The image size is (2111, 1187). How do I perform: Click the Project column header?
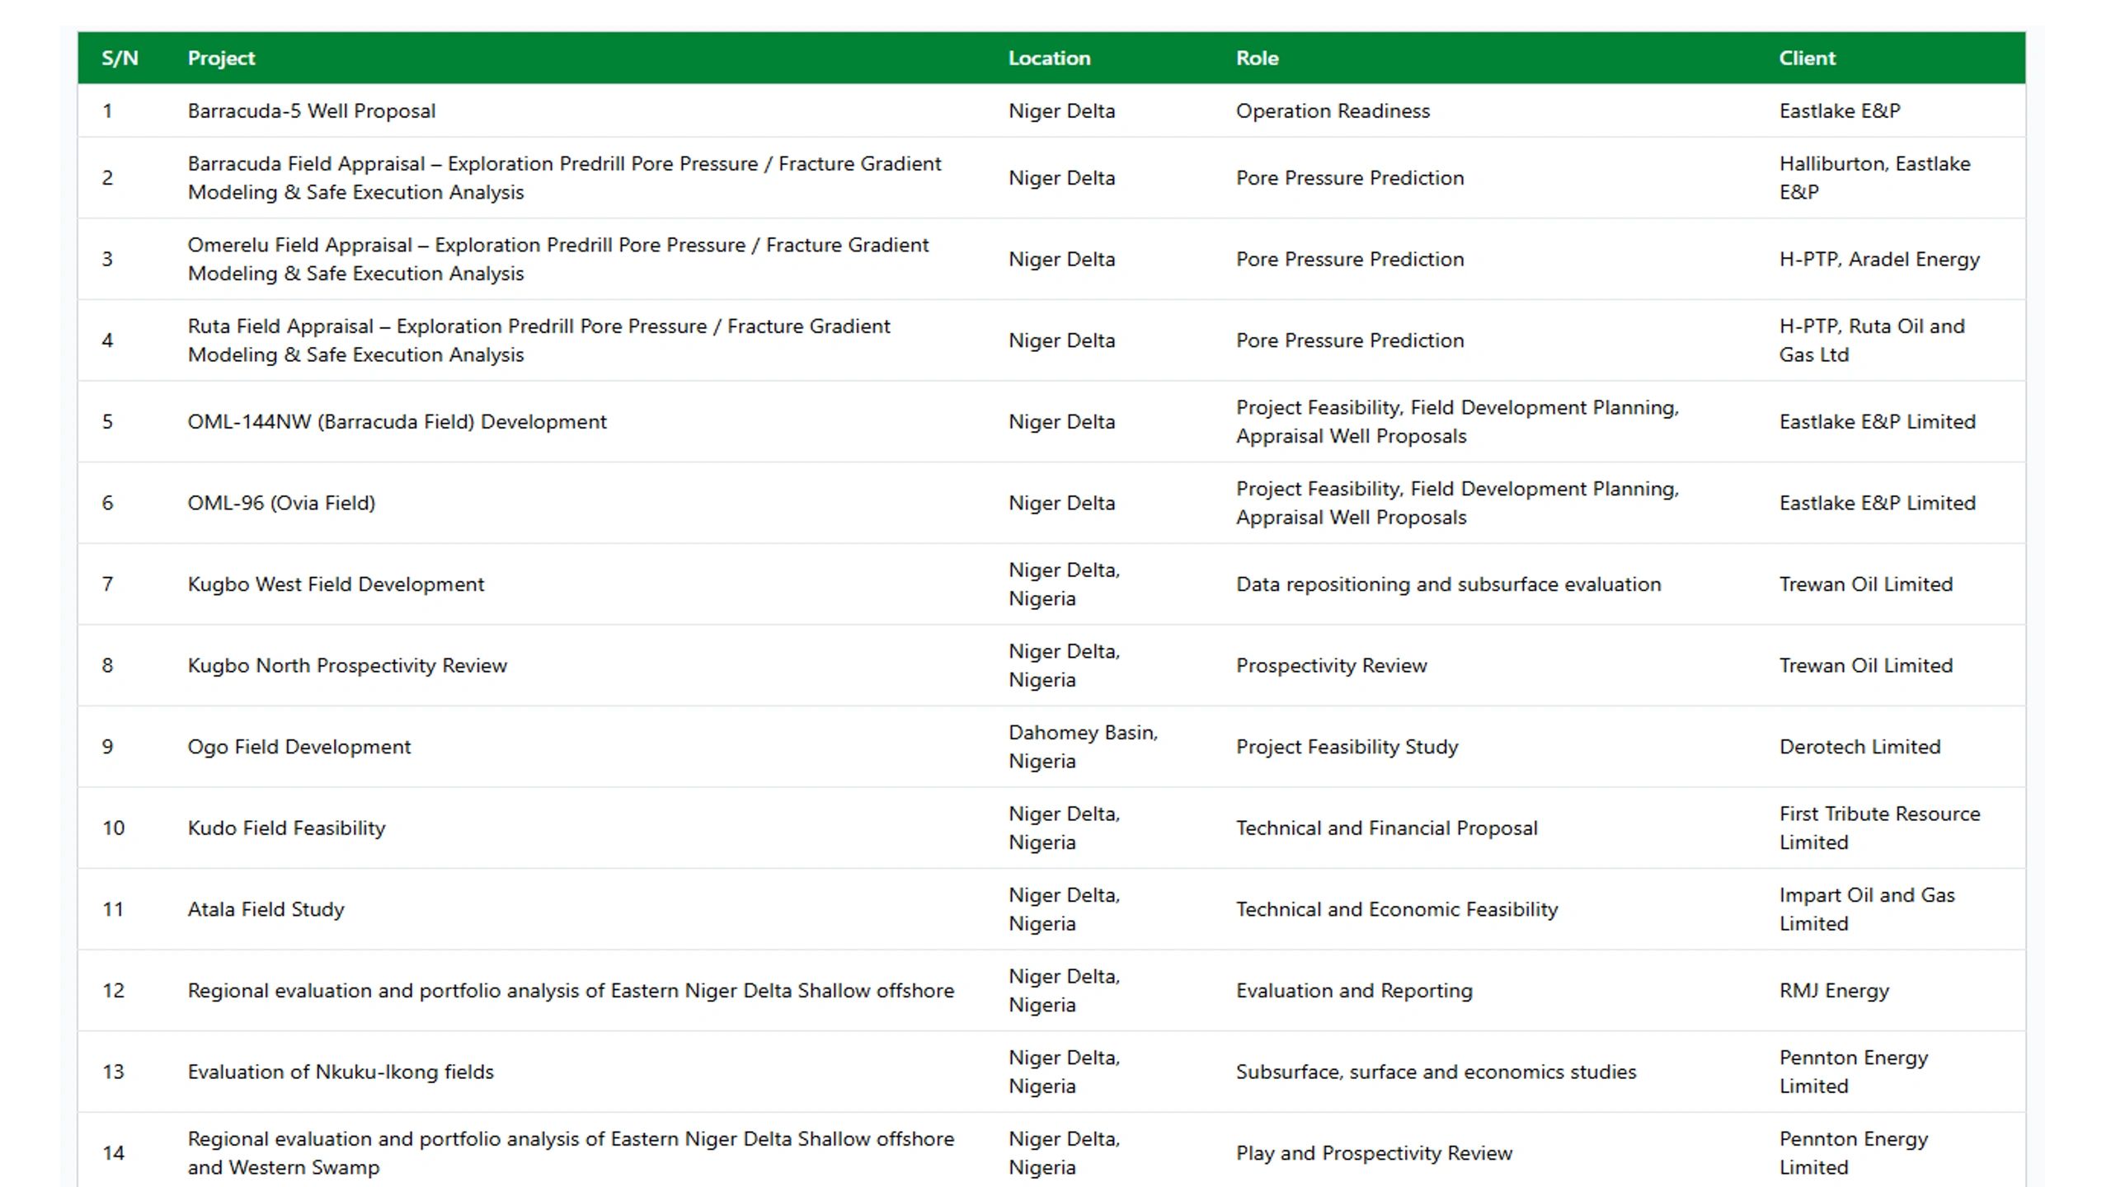tap(221, 58)
